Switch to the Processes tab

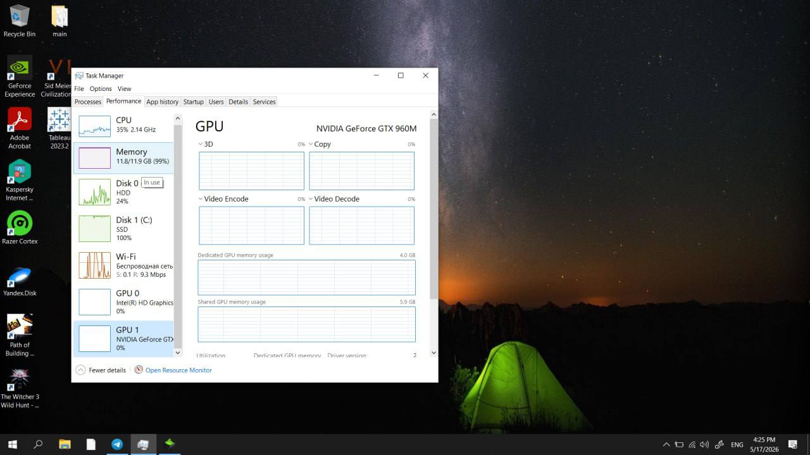88,102
